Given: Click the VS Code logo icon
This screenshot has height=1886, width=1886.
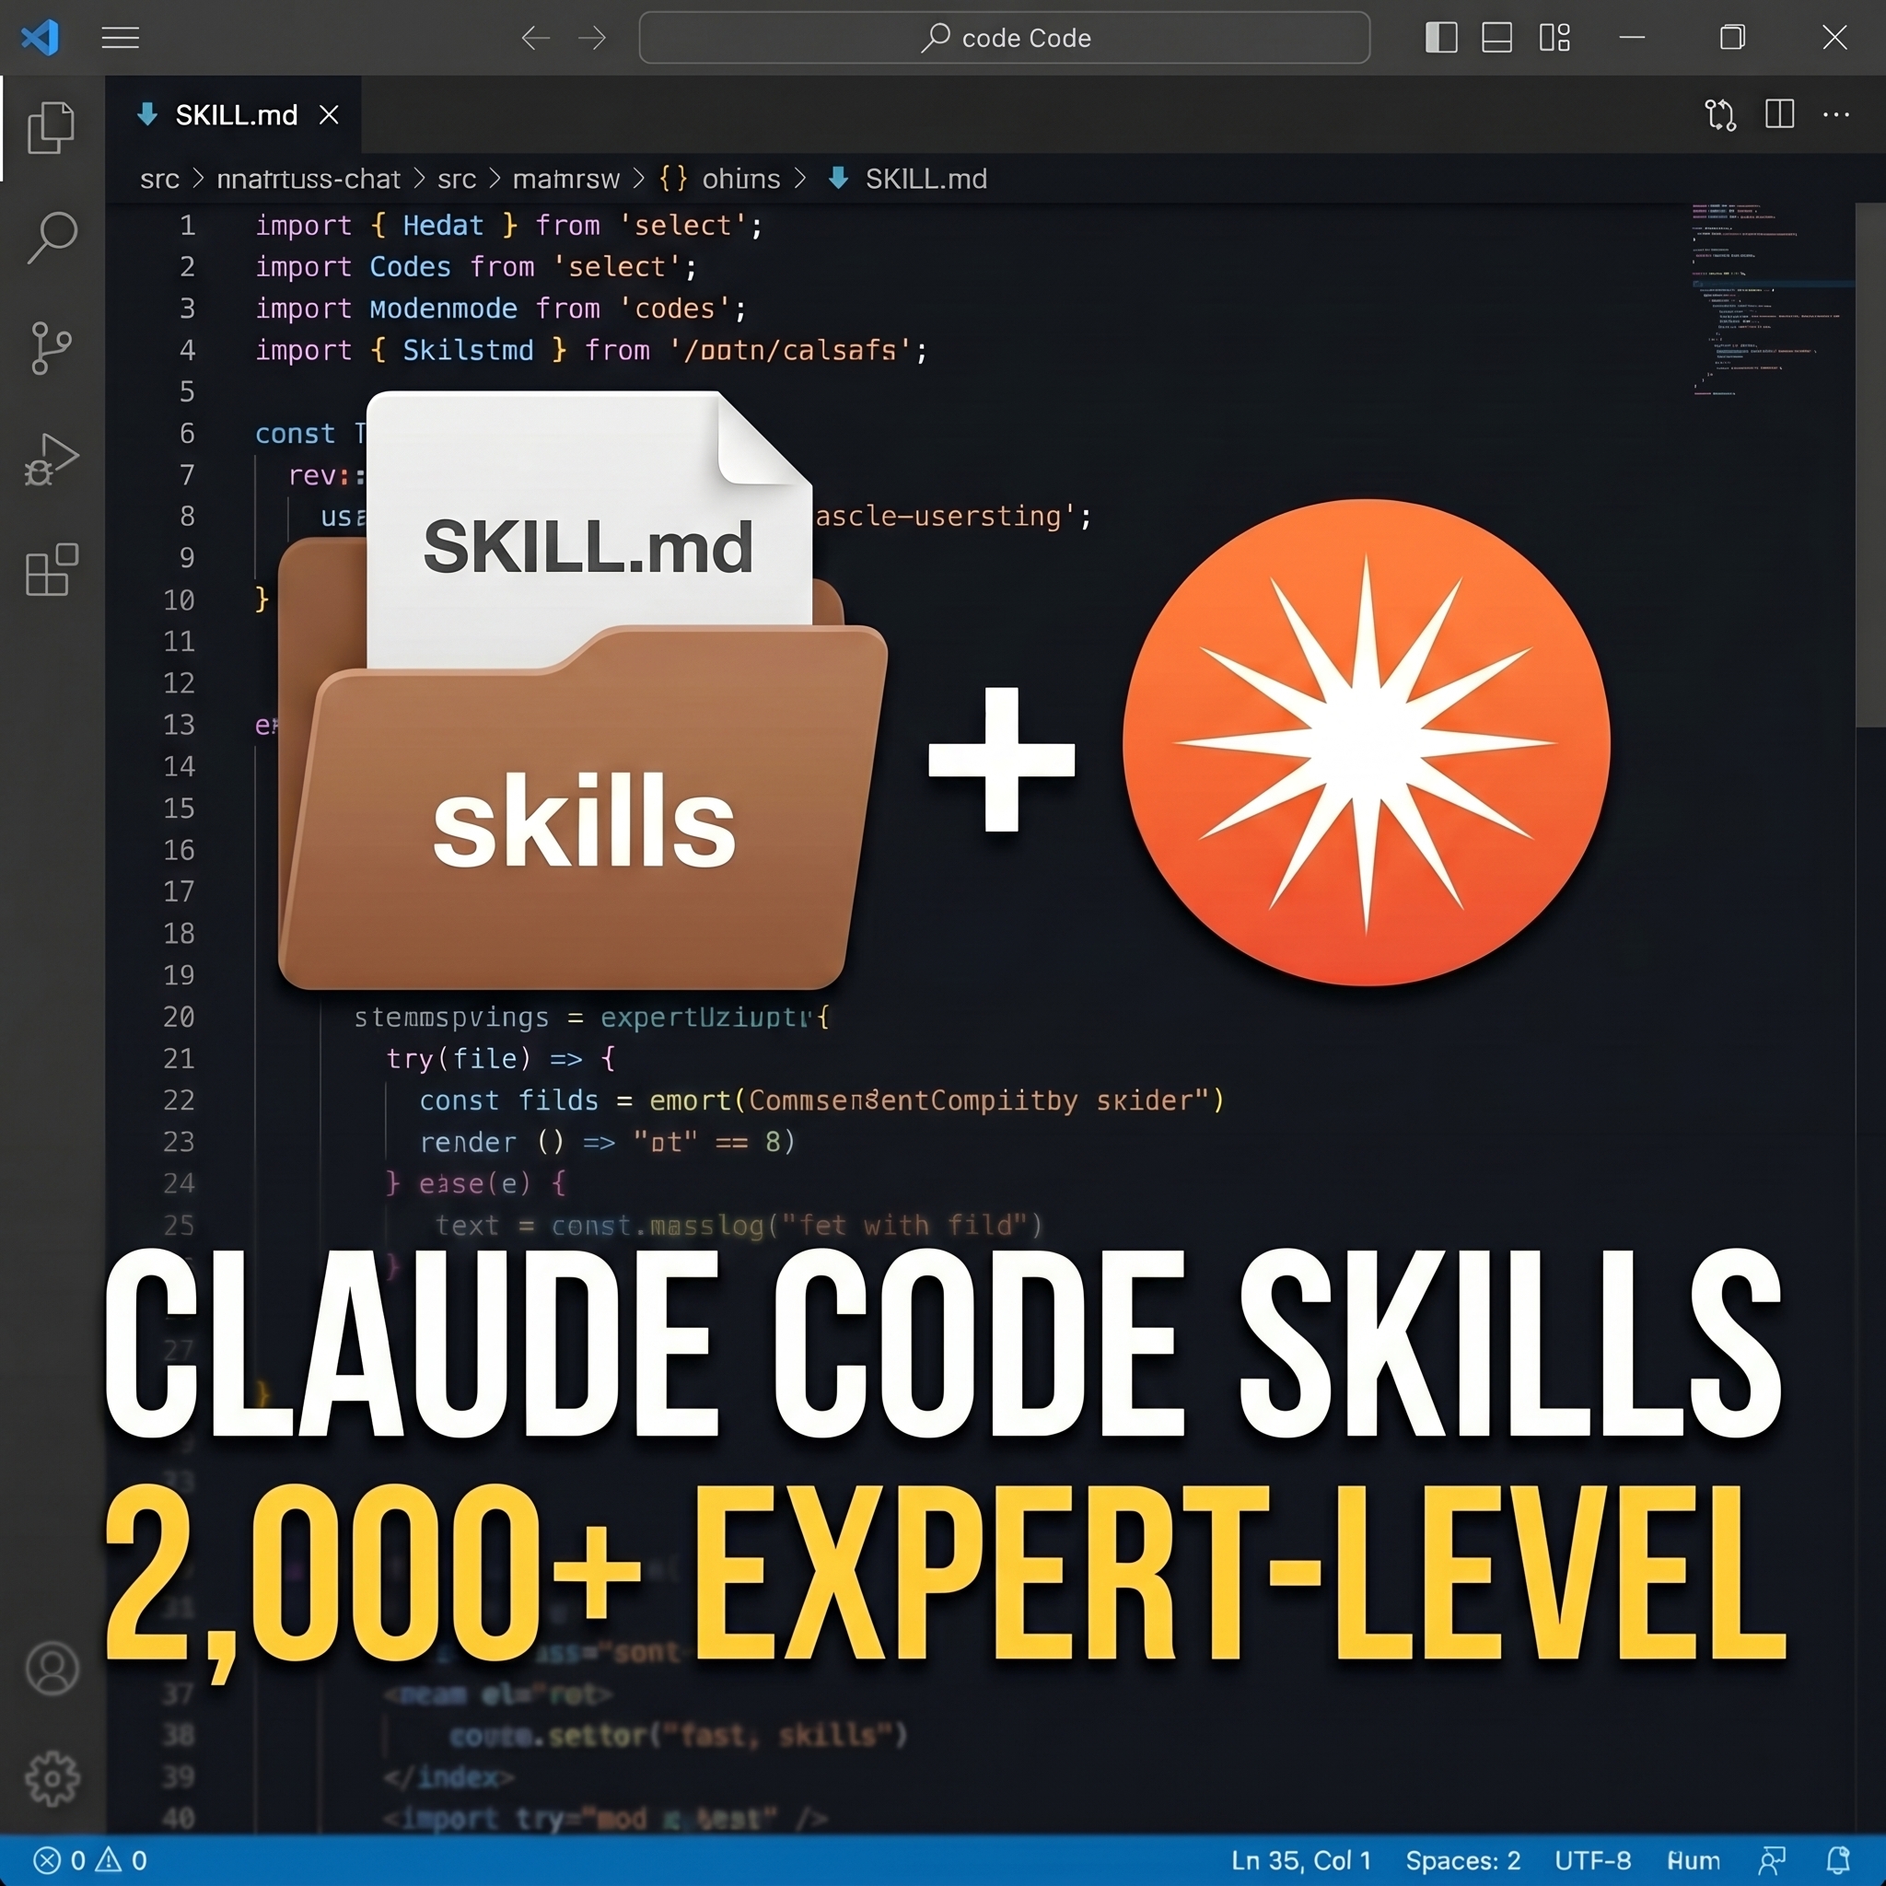Looking at the screenshot, I should 40,38.
